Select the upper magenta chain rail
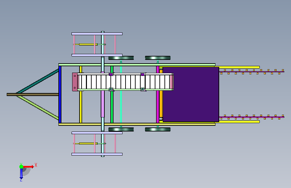The height and width of the screenshot is (188, 291). point(251,72)
